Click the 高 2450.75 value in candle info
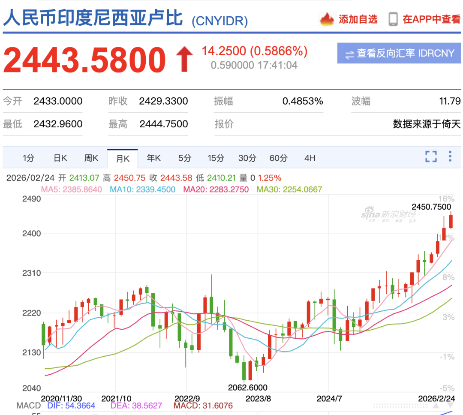The image size is (463, 415). click(124, 178)
